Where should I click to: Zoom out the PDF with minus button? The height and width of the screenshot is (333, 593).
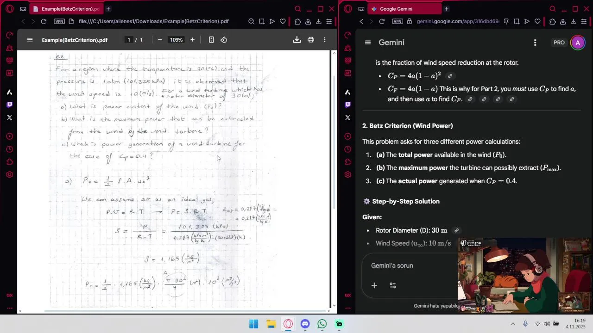point(160,40)
